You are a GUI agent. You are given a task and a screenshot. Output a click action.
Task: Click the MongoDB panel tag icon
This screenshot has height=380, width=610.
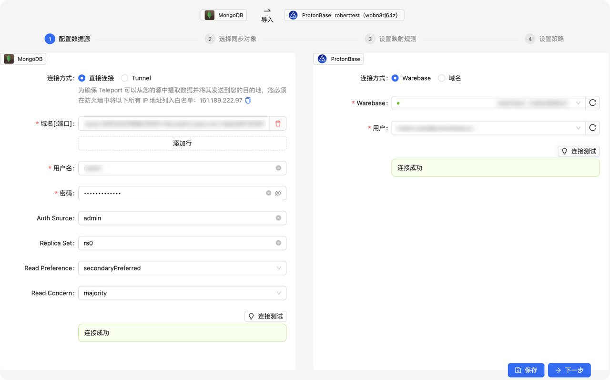coord(9,59)
